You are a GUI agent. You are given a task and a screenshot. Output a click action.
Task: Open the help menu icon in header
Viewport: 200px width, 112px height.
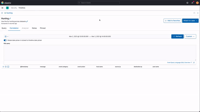coord(187,3)
